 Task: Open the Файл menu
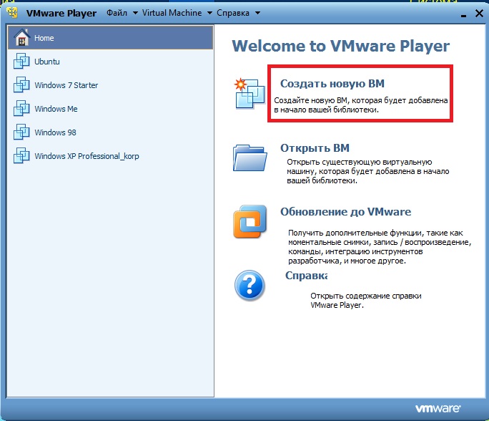pyautogui.click(x=117, y=13)
